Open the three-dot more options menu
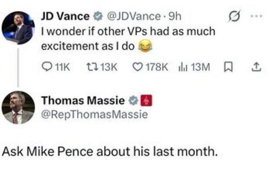The width and height of the screenshot is (268, 175). (256, 16)
